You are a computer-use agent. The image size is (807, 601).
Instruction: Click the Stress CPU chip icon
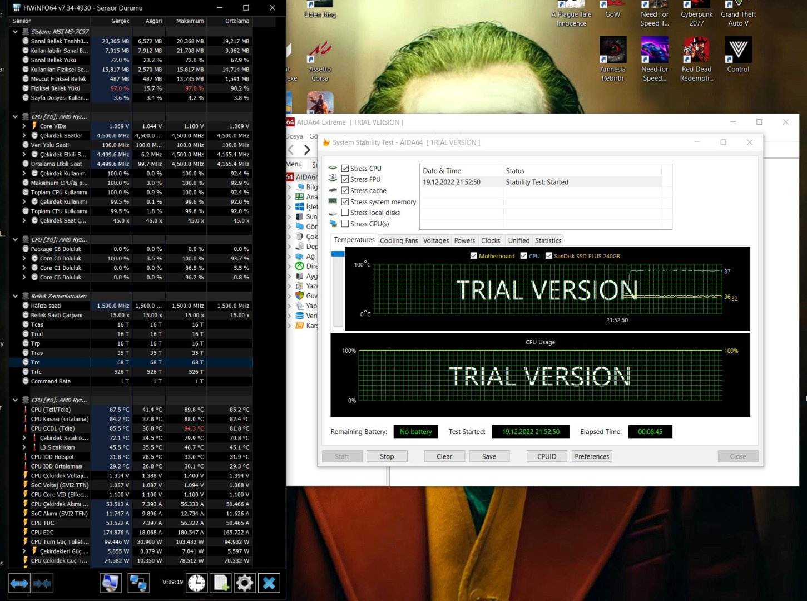[x=333, y=168]
